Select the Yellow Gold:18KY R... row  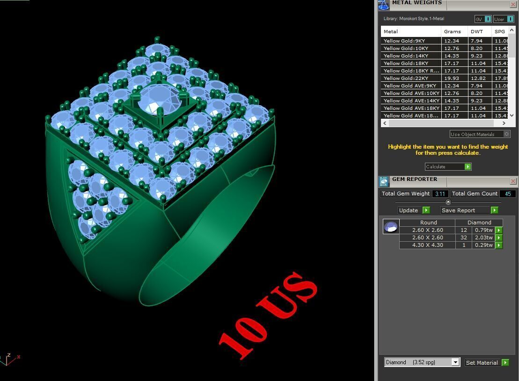(x=445, y=71)
